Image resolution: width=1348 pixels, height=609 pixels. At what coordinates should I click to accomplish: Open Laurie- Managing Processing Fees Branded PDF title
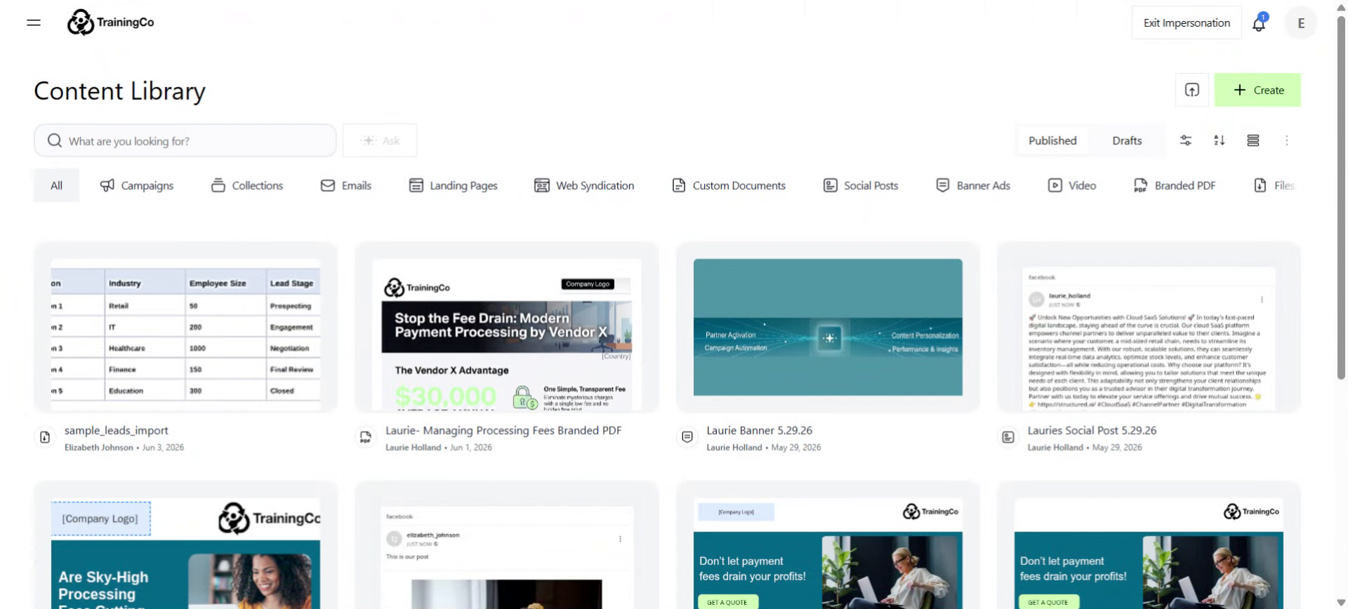[x=503, y=430]
